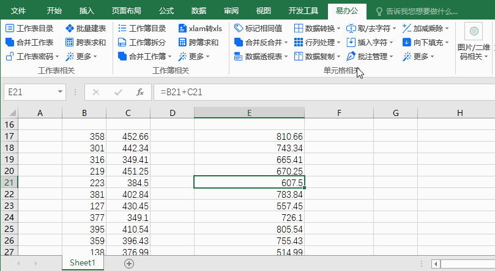Switch to 页面布局 tab
This screenshot has height=271, width=495.
(126, 11)
